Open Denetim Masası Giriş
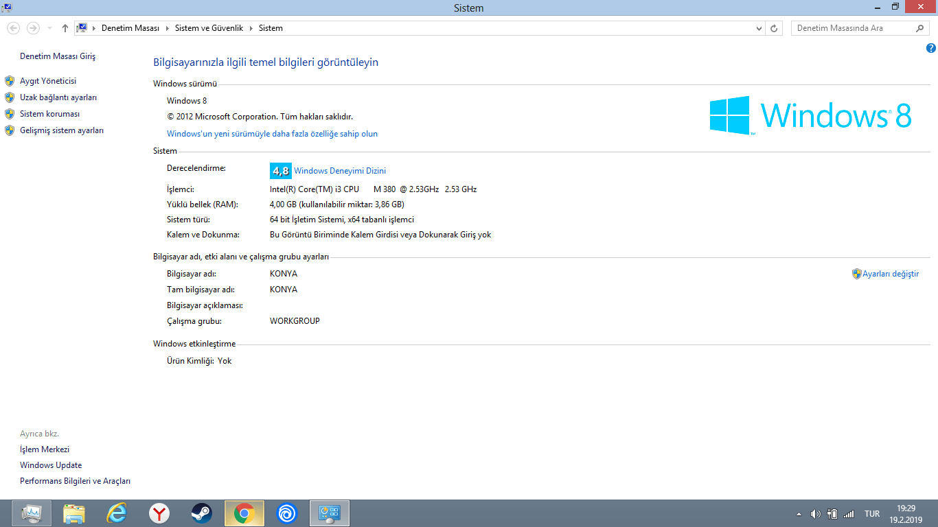This screenshot has height=527, width=938. click(58, 56)
